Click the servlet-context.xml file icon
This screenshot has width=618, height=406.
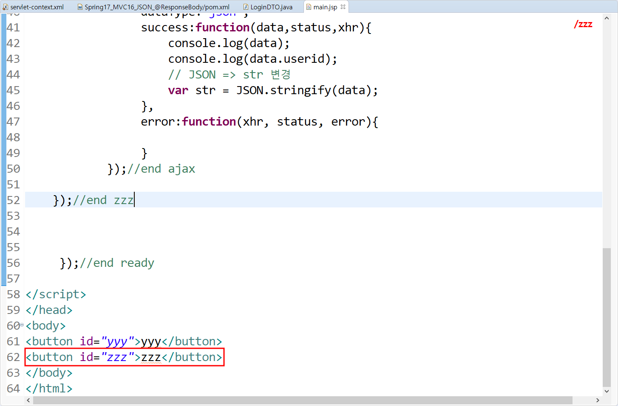pos(5,7)
